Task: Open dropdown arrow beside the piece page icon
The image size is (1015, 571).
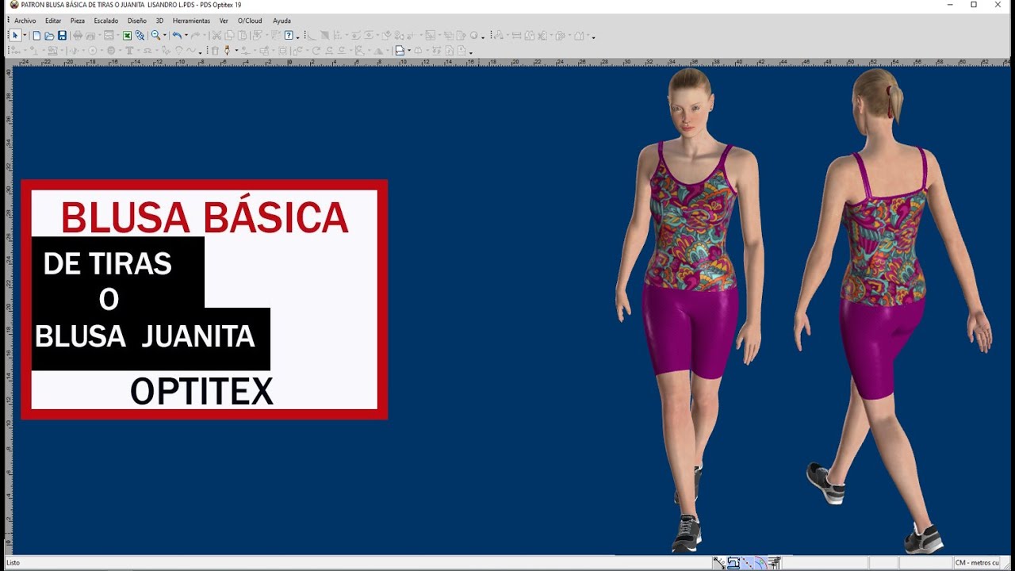Action: coord(409,51)
